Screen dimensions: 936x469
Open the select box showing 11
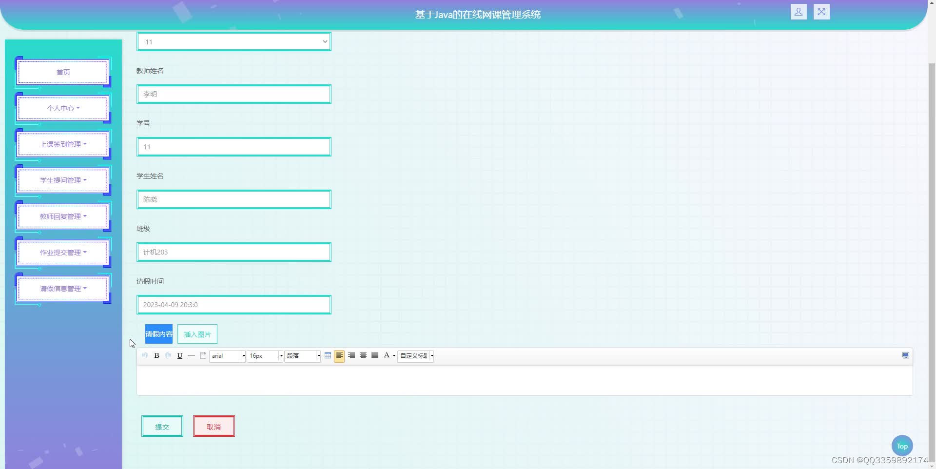click(234, 41)
